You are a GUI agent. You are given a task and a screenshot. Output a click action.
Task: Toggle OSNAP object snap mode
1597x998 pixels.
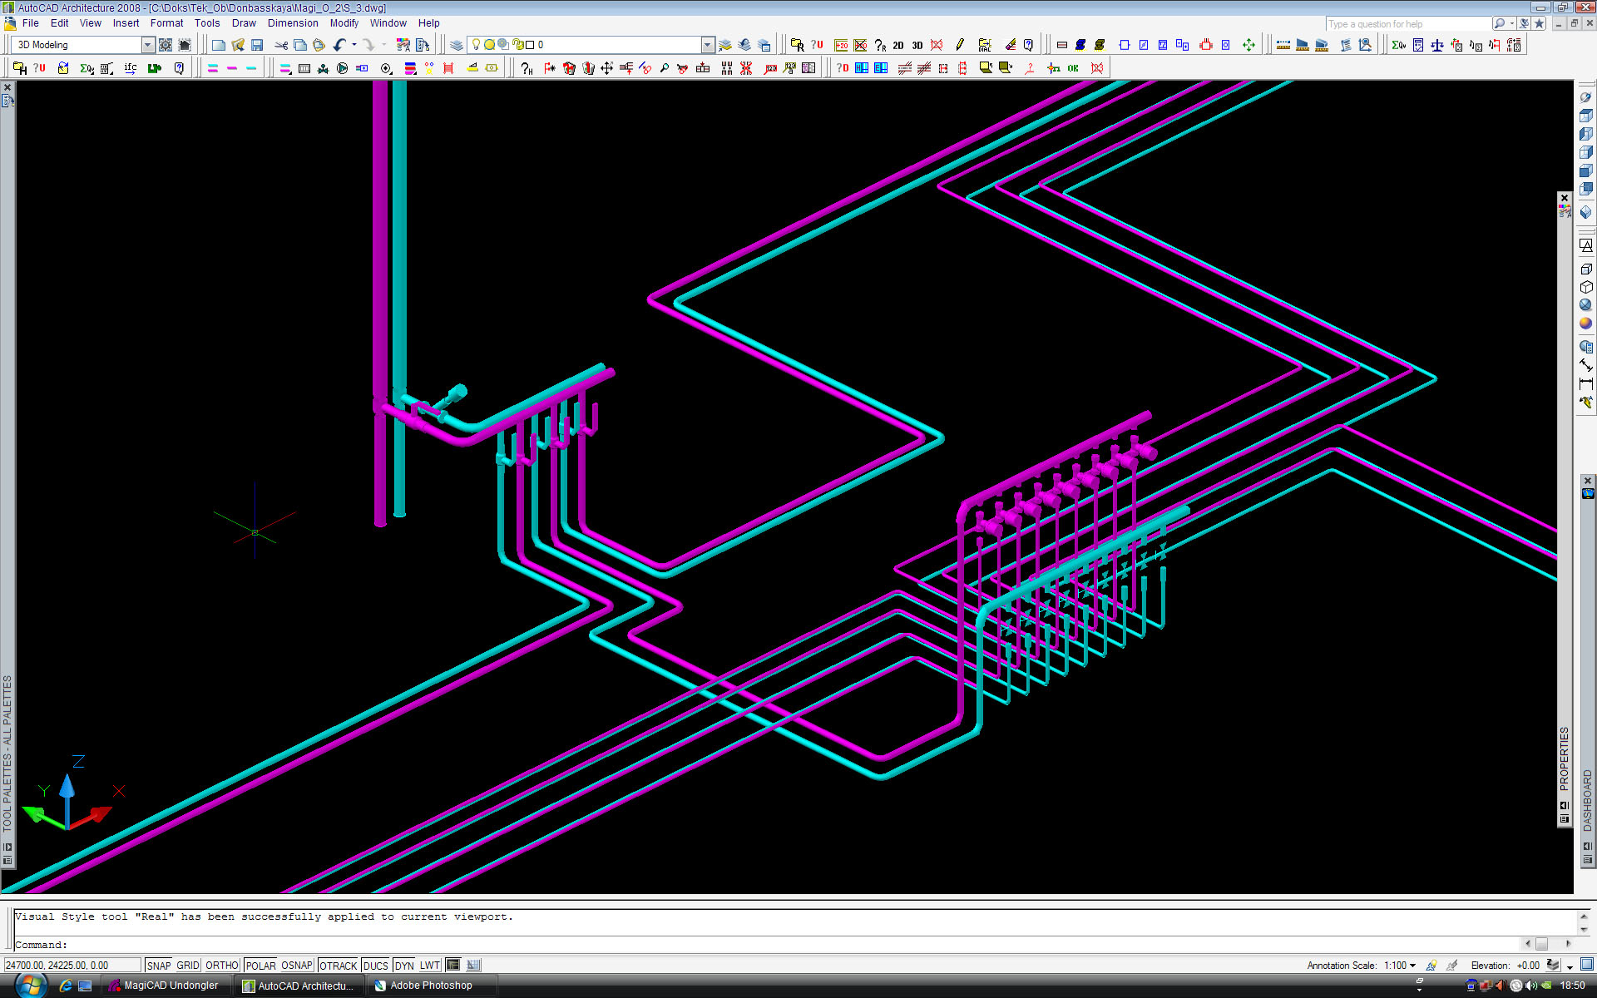[296, 966]
